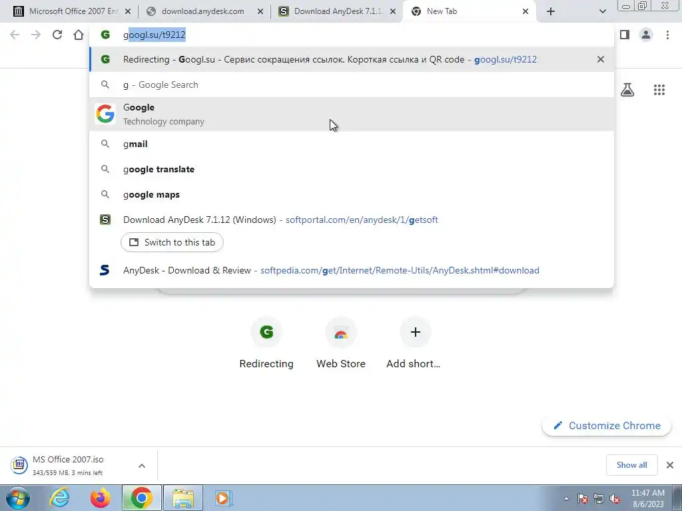Open Chrome three-dot menu
This screenshot has width=682, height=511.
click(x=667, y=35)
